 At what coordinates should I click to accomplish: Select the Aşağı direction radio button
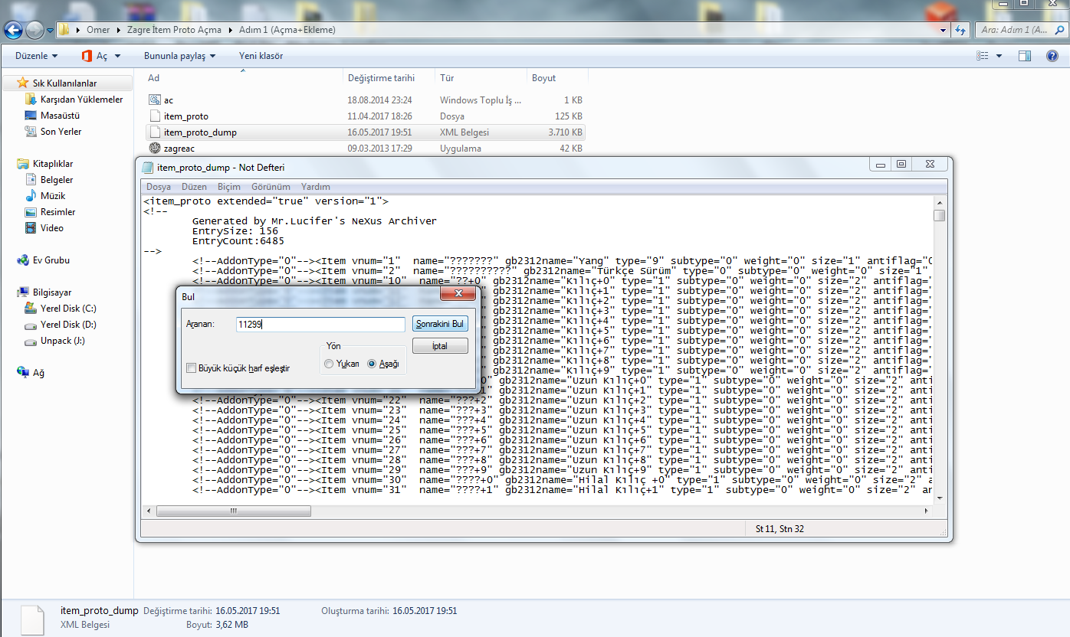pos(373,364)
